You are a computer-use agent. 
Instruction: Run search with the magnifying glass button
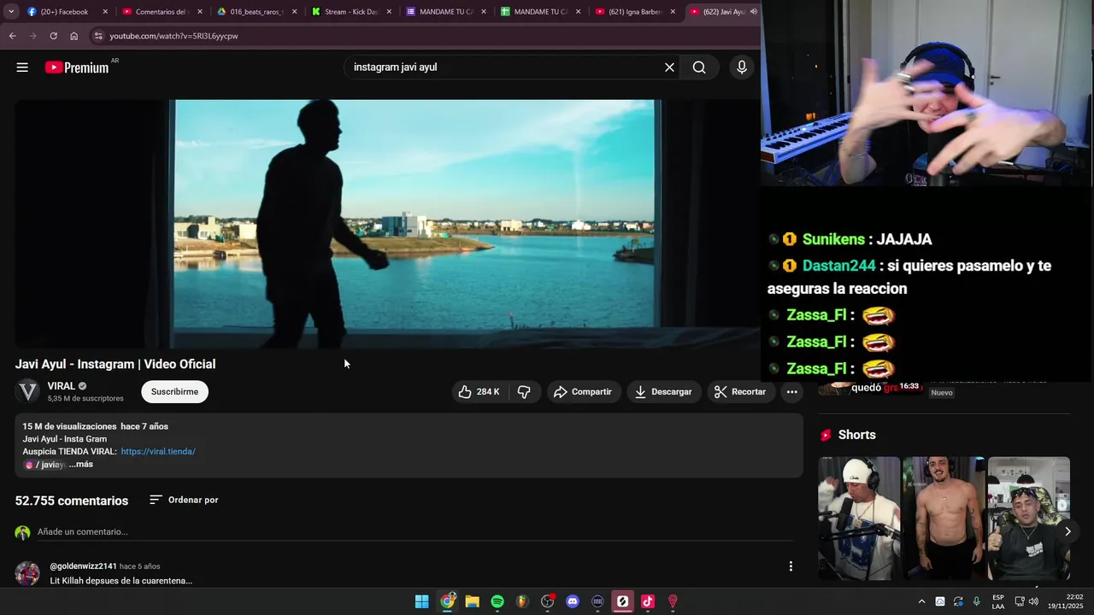699,67
